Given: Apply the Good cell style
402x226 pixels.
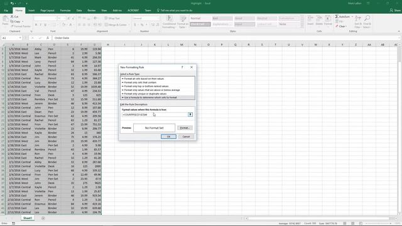Looking at the screenshot, I should click(244, 18).
